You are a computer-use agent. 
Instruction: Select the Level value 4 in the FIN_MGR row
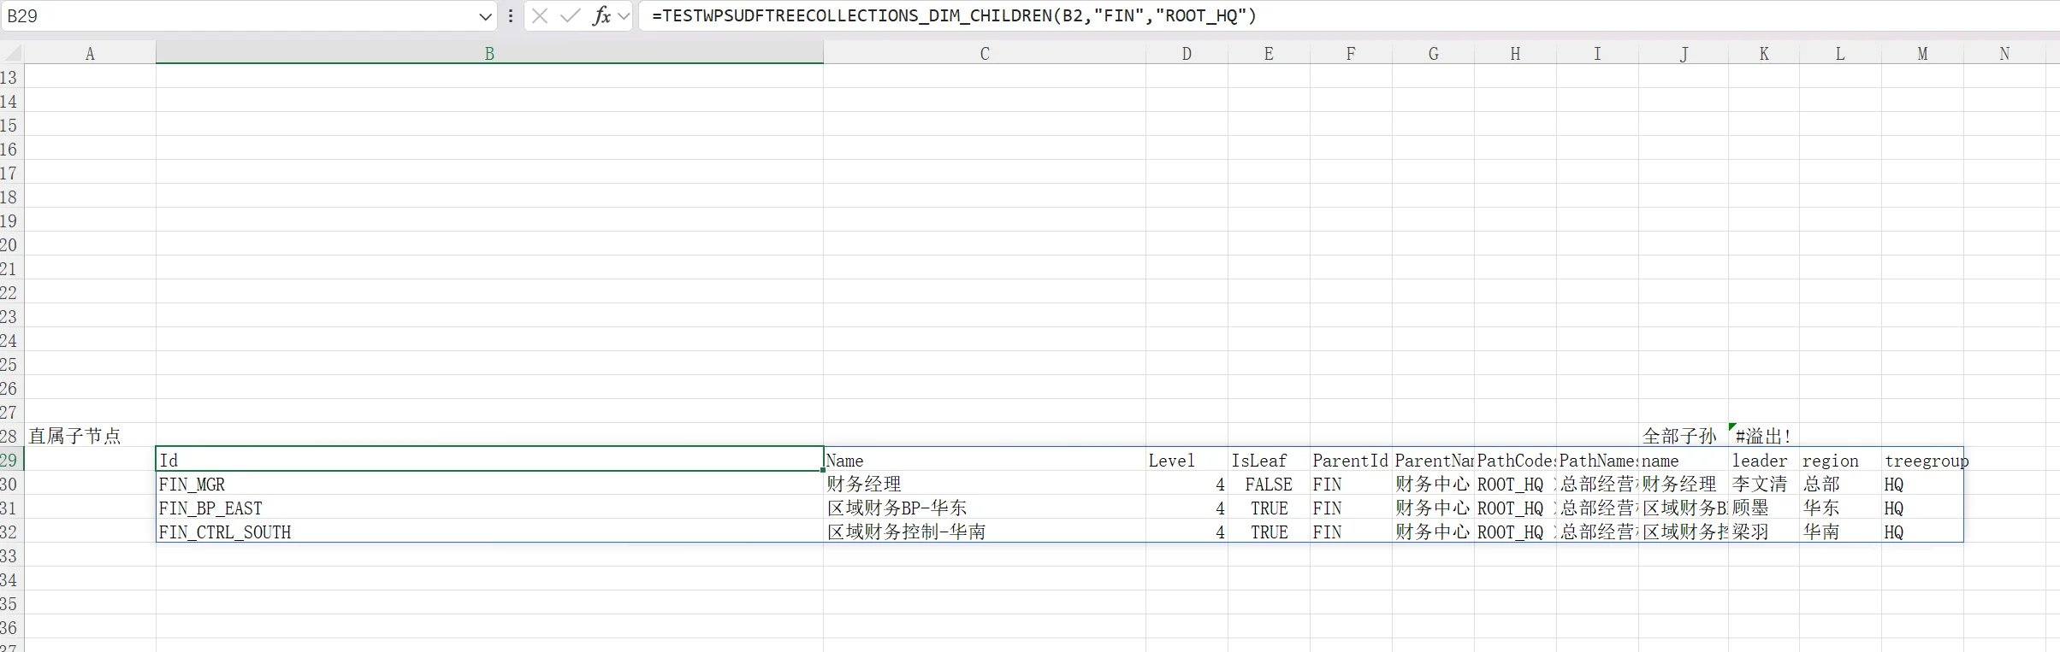1187,484
